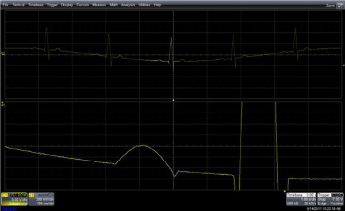Open the Measure menu
345x211 pixels.
[99, 5]
